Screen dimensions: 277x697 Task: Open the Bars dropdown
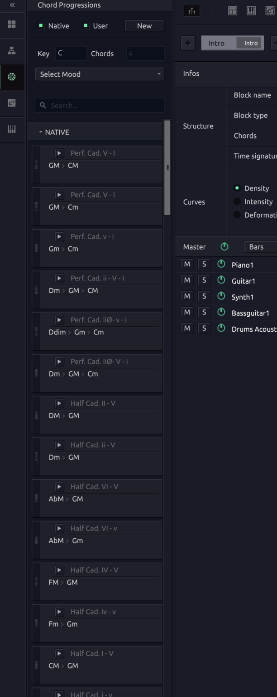pyautogui.click(x=258, y=246)
